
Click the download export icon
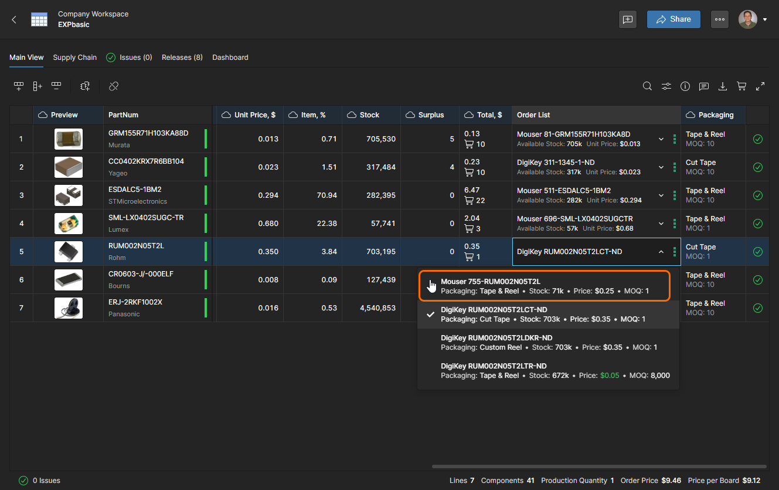(x=723, y=86)
